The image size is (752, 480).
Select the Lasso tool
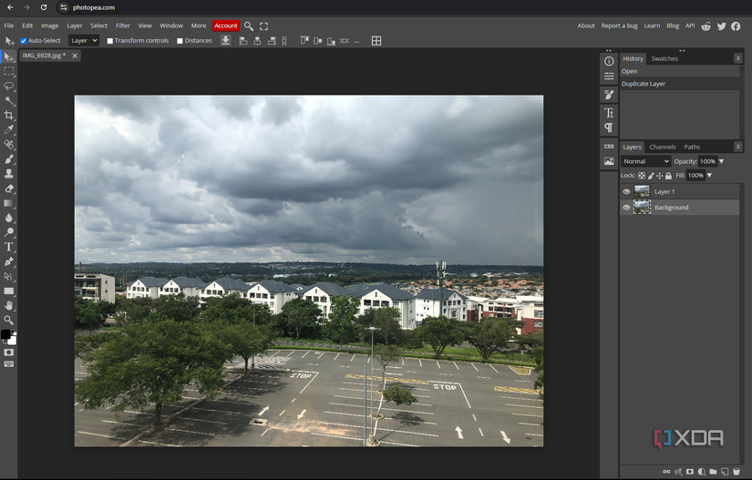click(x=8, y=87)
